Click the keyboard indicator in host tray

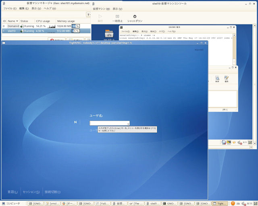pyautogui.click(x=238, y=204)
